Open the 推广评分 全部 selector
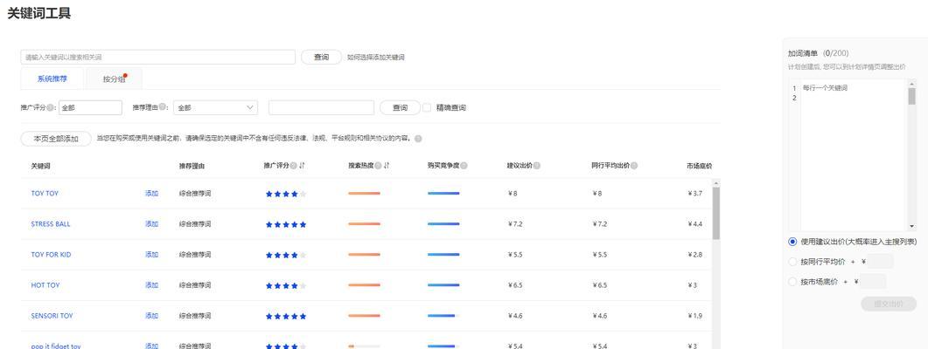The width and height of the screenshot is (928, 349). [90, 107]
